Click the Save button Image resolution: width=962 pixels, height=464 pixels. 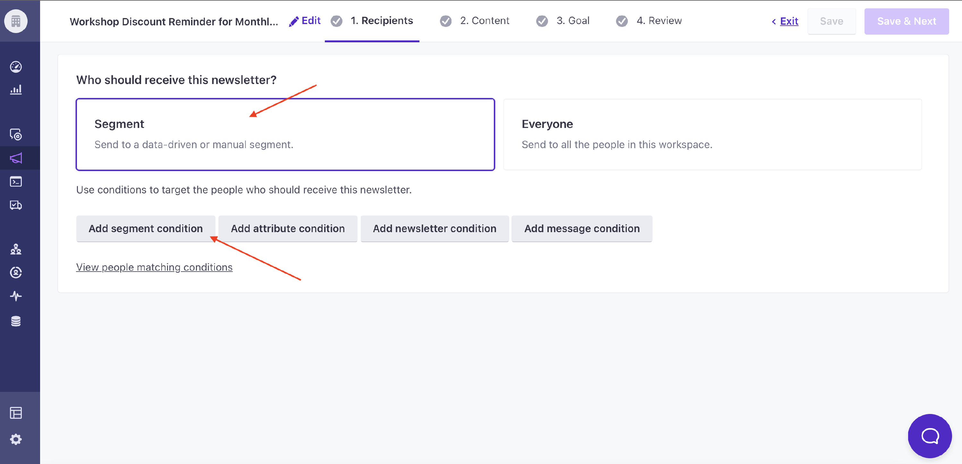point(831,21)
